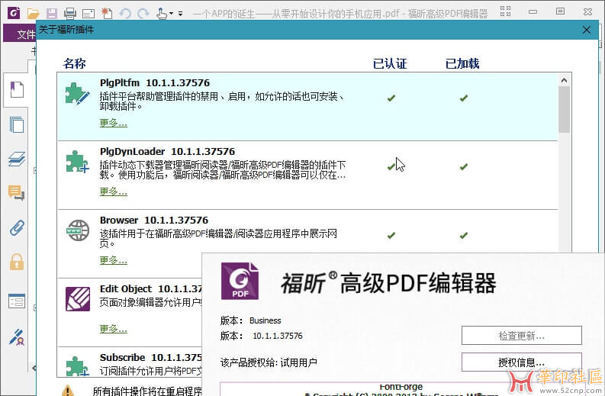Open the Digital Signatures panel icon
The image size is (605, 396).
(x=17, y=337)
